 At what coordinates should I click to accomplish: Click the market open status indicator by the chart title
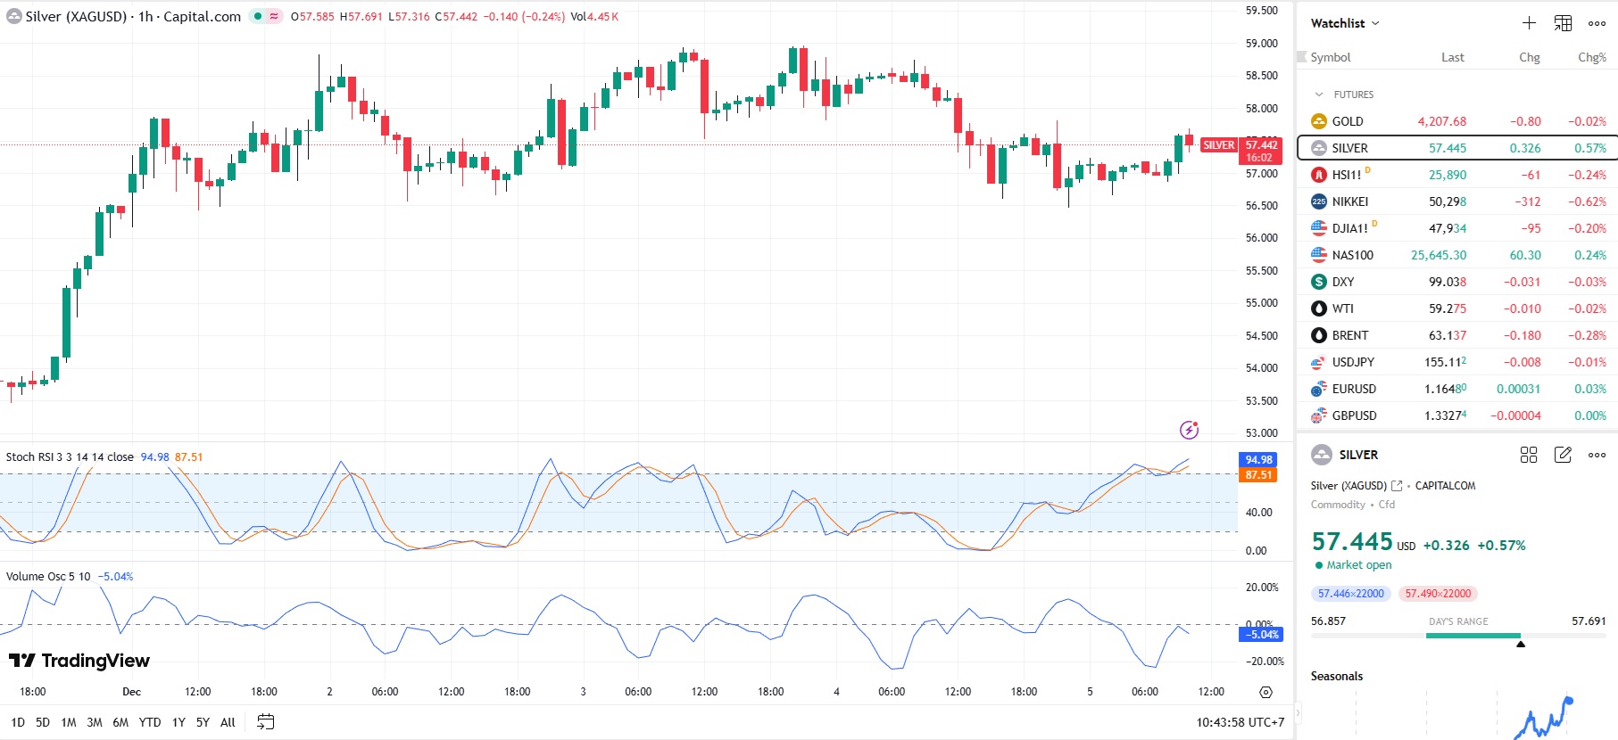tap(258, 16)
